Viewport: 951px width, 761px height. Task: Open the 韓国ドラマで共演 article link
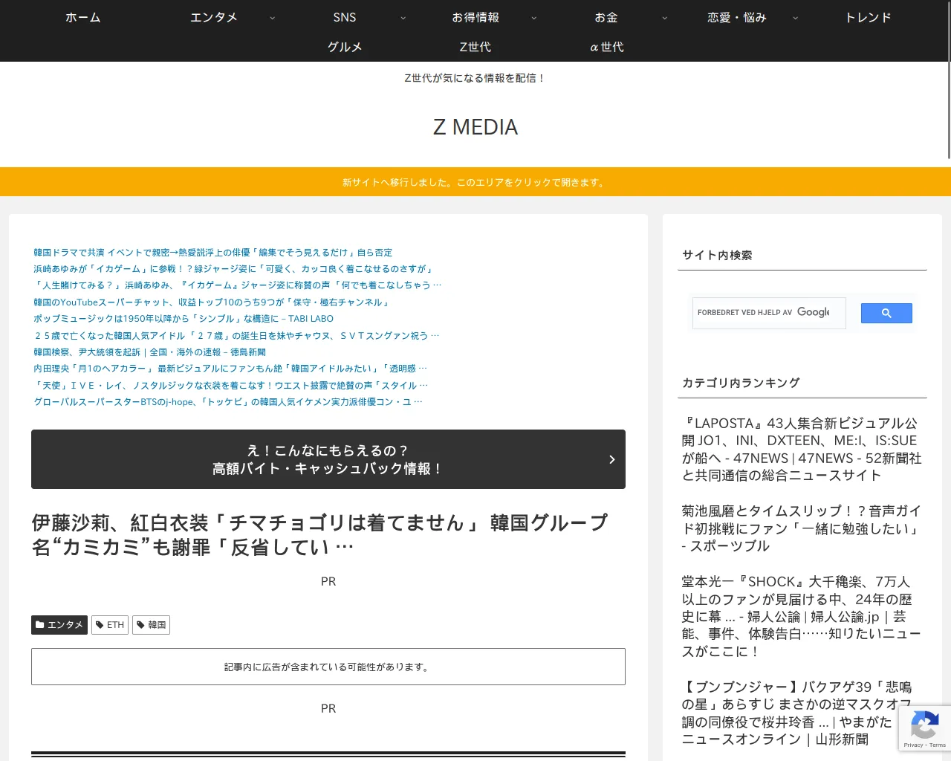click(x=212, y=253)
